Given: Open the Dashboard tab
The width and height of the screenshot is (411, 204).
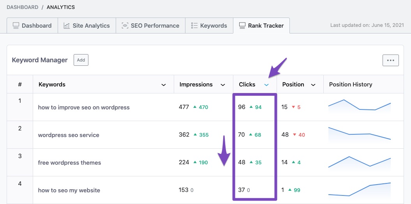Looking at the screenshot, I should coord(32,26).
